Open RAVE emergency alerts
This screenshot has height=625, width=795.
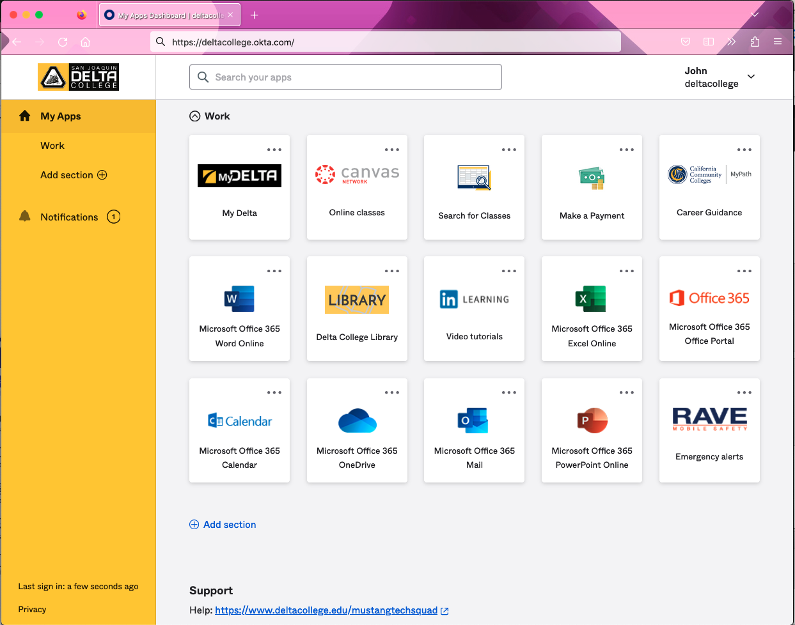[x=709, y=430]
